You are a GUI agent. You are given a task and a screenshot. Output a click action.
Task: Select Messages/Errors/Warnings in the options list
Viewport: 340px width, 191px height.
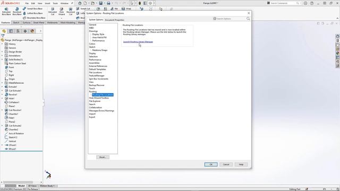(x=101, y=111)
